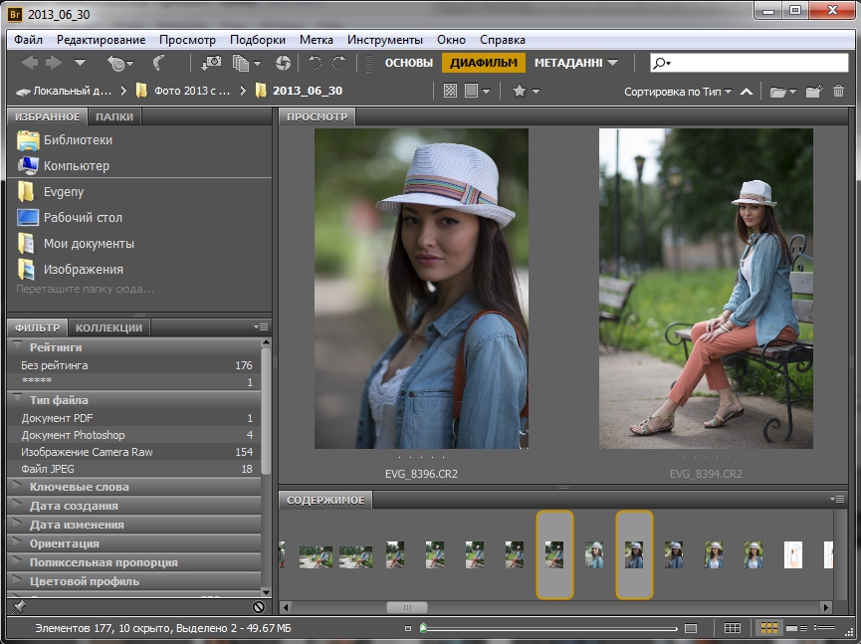
Task: Switch to the ОСНОВЫ workspace
Action: 409,63
